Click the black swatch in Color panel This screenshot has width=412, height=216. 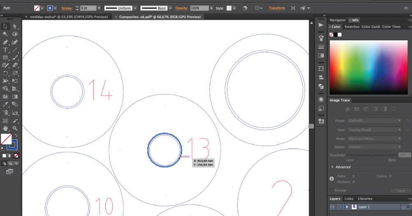click(x=335, y=35)
